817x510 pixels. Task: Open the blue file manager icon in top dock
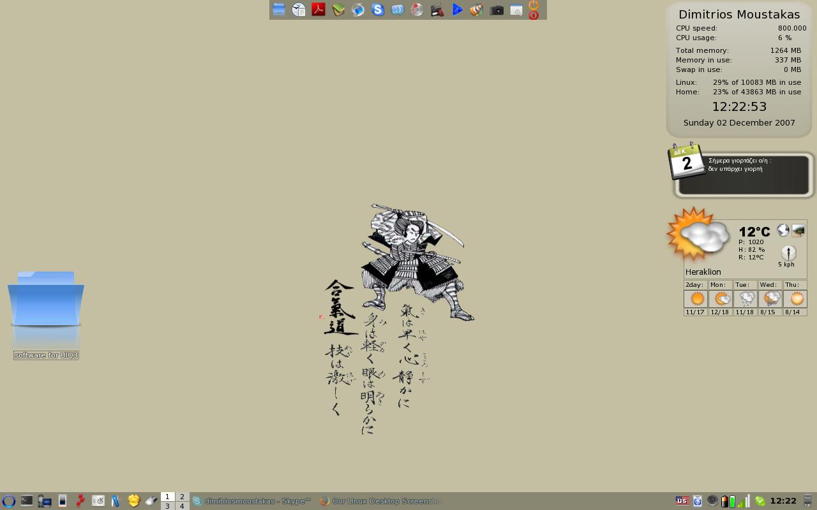tap(279, 10)
